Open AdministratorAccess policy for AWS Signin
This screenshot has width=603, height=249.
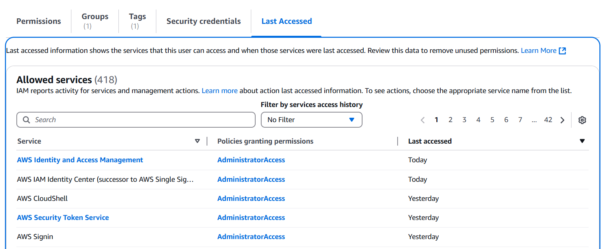pos(251,237)
